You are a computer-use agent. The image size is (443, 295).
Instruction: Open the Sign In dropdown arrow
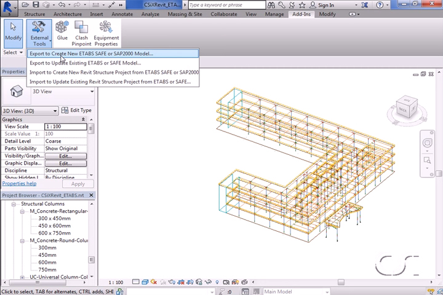pyautogui.click(x=356, y=5)
